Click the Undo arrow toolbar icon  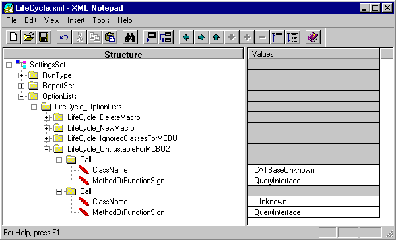pos(64,38)
